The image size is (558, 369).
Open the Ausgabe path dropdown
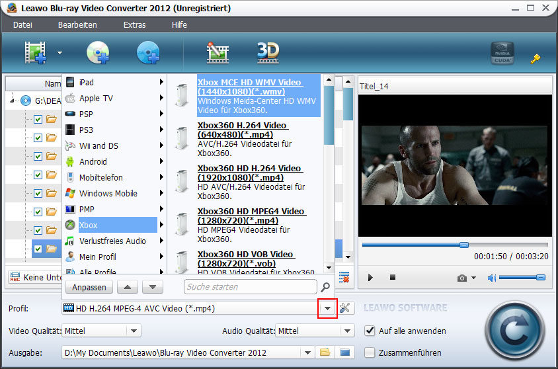pos(307,352)
